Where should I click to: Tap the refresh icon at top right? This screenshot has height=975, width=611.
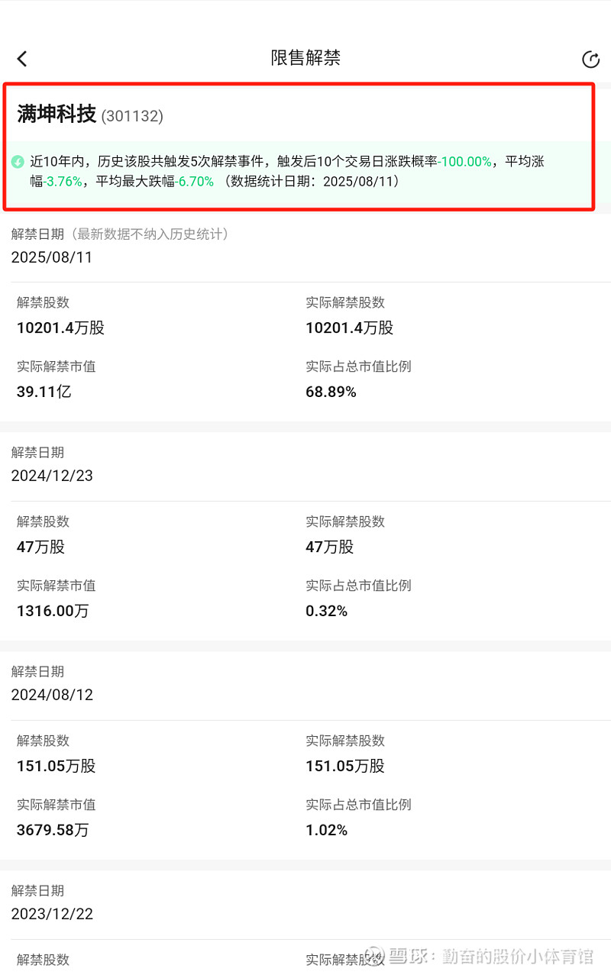point(590,60)
